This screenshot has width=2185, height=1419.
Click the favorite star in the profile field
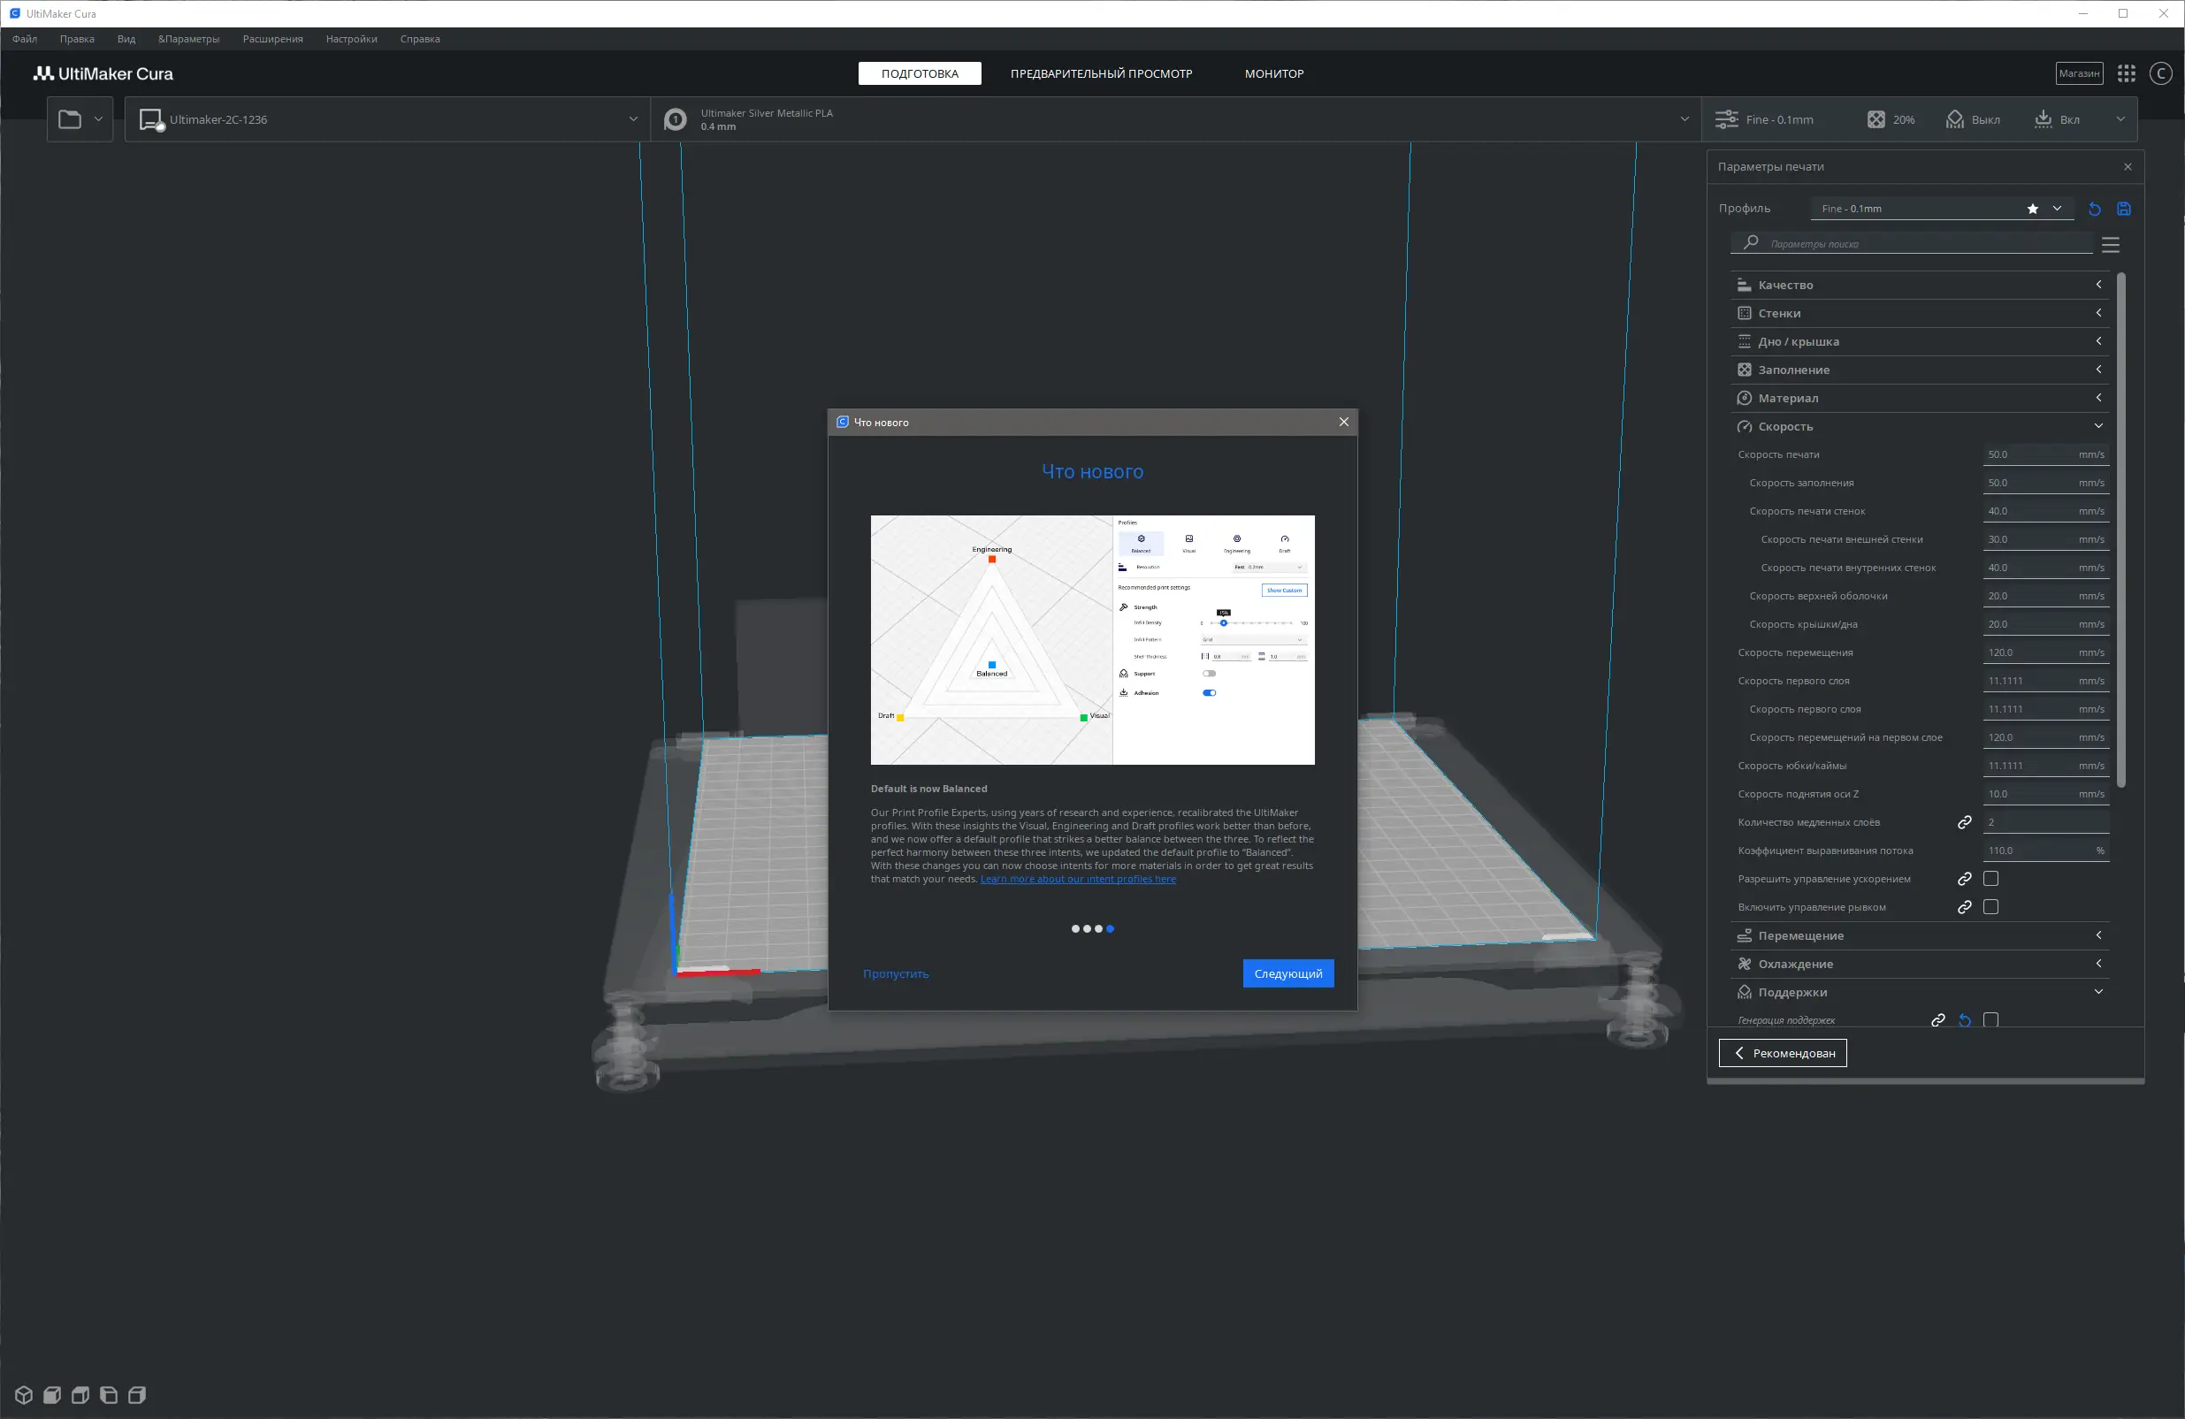(2033, 210)
